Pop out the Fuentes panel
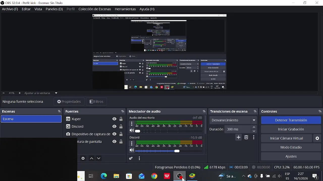This screenshot has width=323, height=181. (123, 111)
